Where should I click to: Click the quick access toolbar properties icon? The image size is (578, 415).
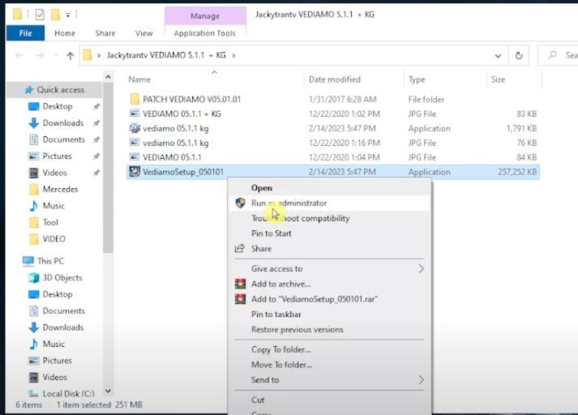(x=40, y=15)
